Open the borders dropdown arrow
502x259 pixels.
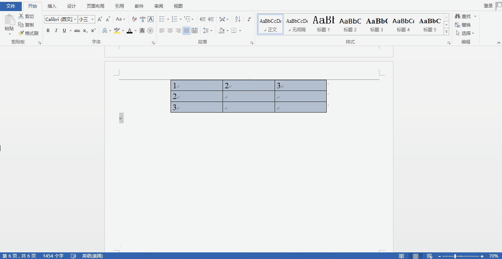[240, 31]
